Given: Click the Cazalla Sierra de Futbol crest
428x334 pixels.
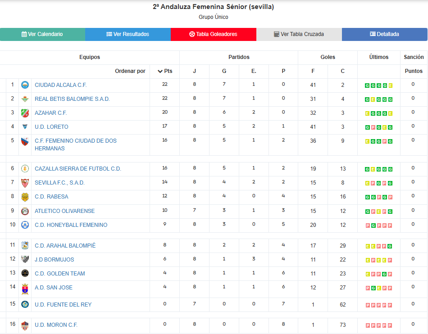Looking at the screenshot, I should click(25, 169).
